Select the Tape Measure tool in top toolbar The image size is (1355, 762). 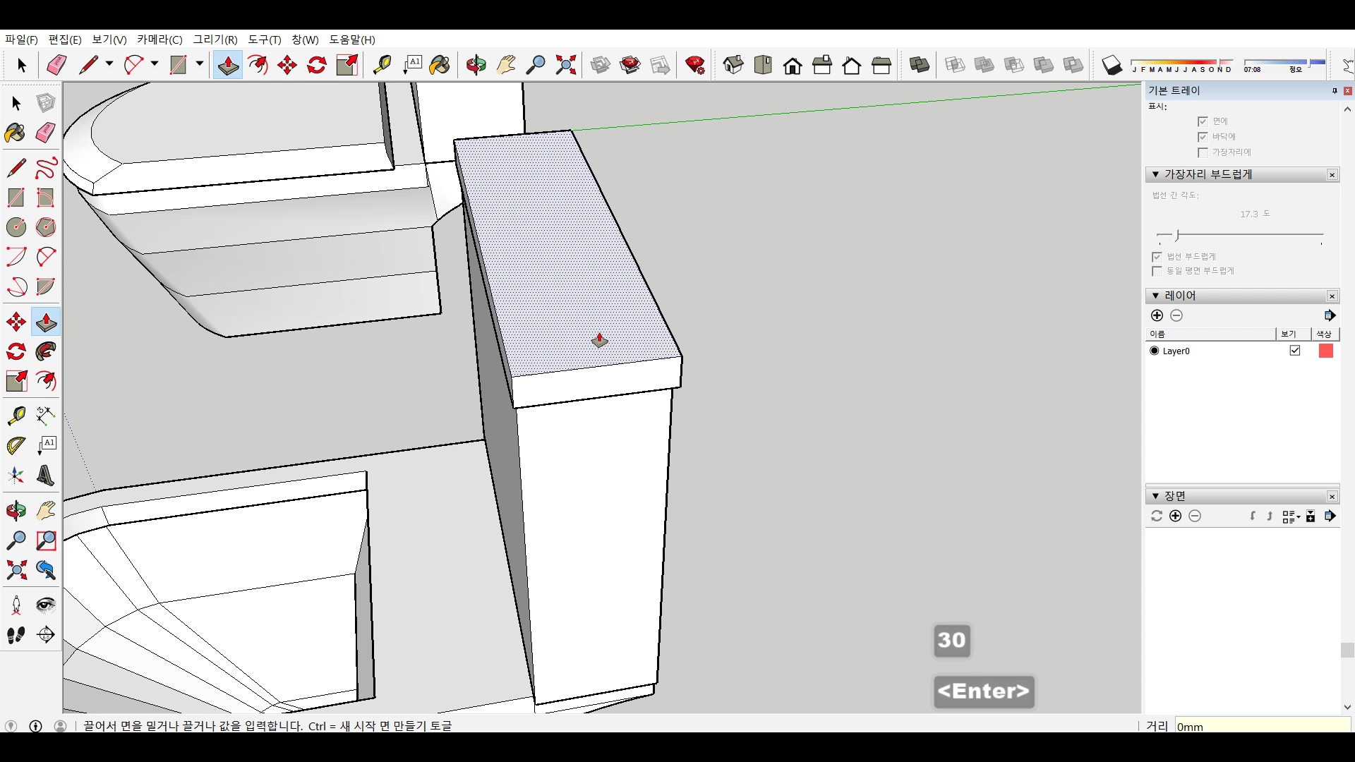pos(382,66)
